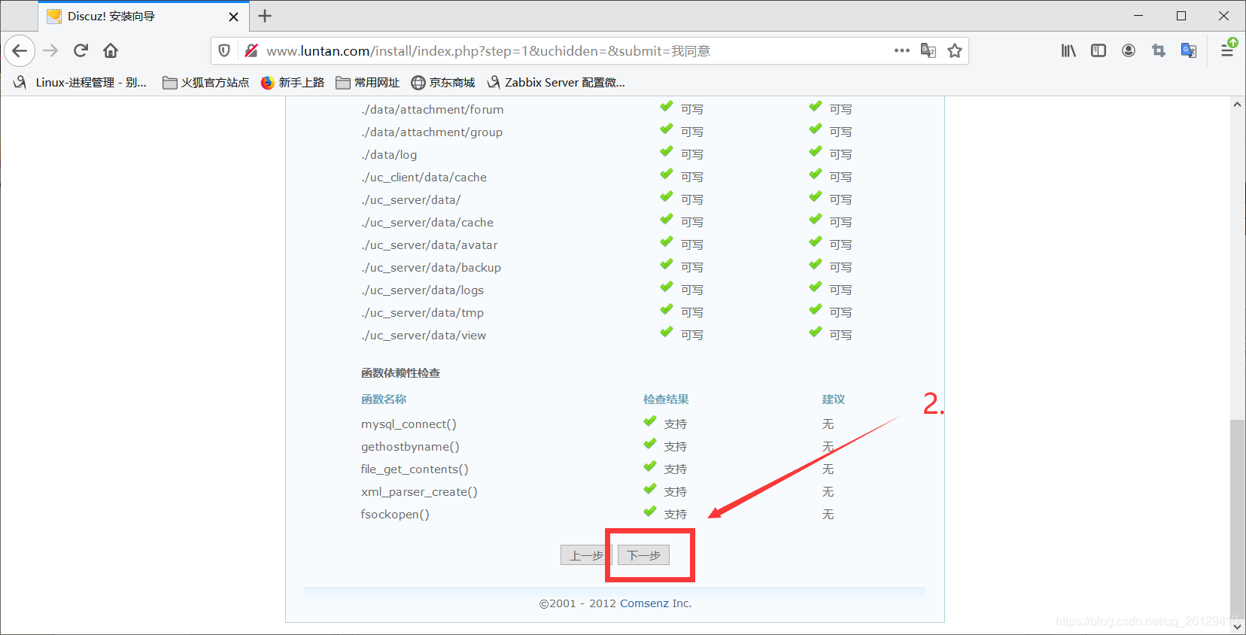Close the Discuz! 安装向导 tab

tap(233, 17)
